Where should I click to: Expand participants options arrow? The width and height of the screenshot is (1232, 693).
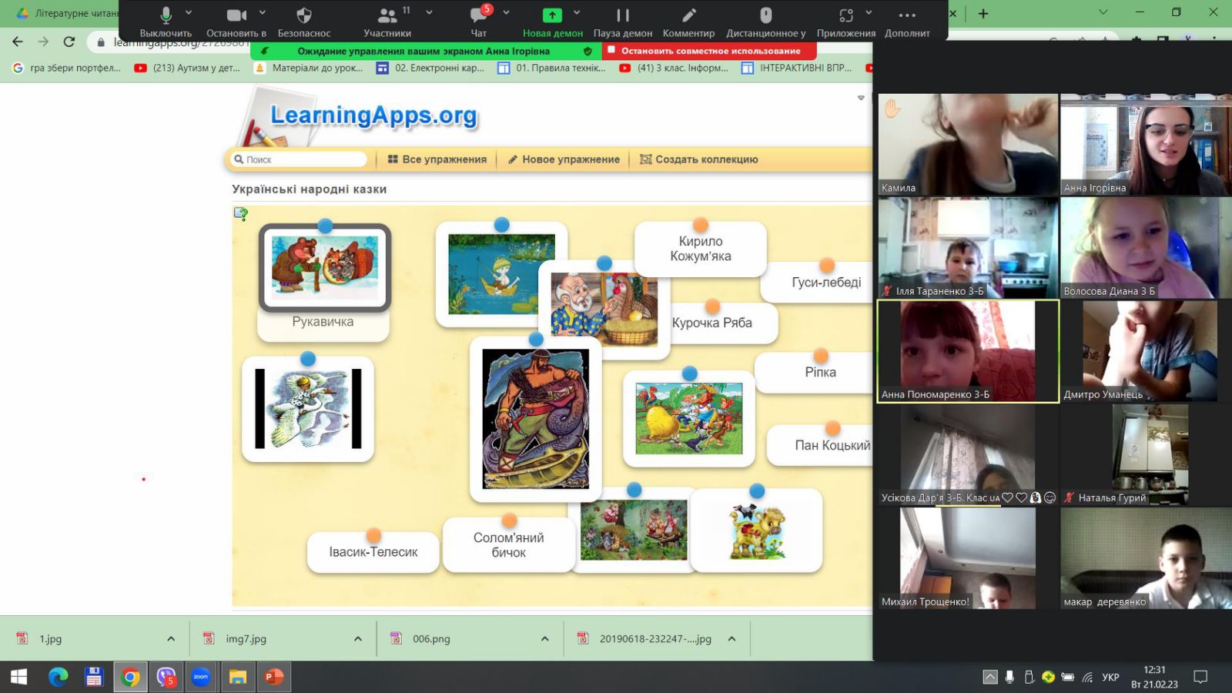[429, 13]
